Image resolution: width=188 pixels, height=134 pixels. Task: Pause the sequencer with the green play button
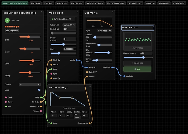coord(7,20)
